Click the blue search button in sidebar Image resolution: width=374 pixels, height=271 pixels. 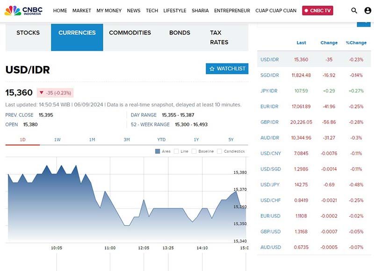pyautogui.click(x=363, y=23)
